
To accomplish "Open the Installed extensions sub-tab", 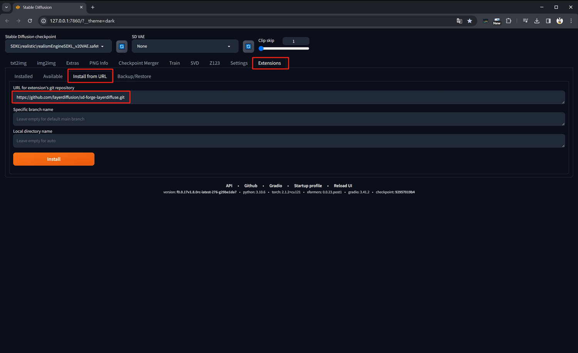I will pyautogui.click(x=24, y=77).
